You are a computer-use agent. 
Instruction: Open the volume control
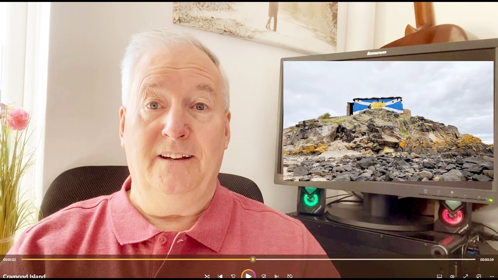(x=452, y=276)
